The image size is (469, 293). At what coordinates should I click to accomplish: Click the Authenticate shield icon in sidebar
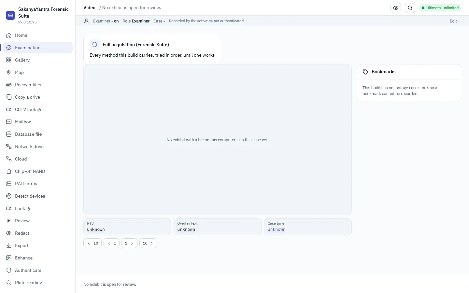tap(9, 270)
